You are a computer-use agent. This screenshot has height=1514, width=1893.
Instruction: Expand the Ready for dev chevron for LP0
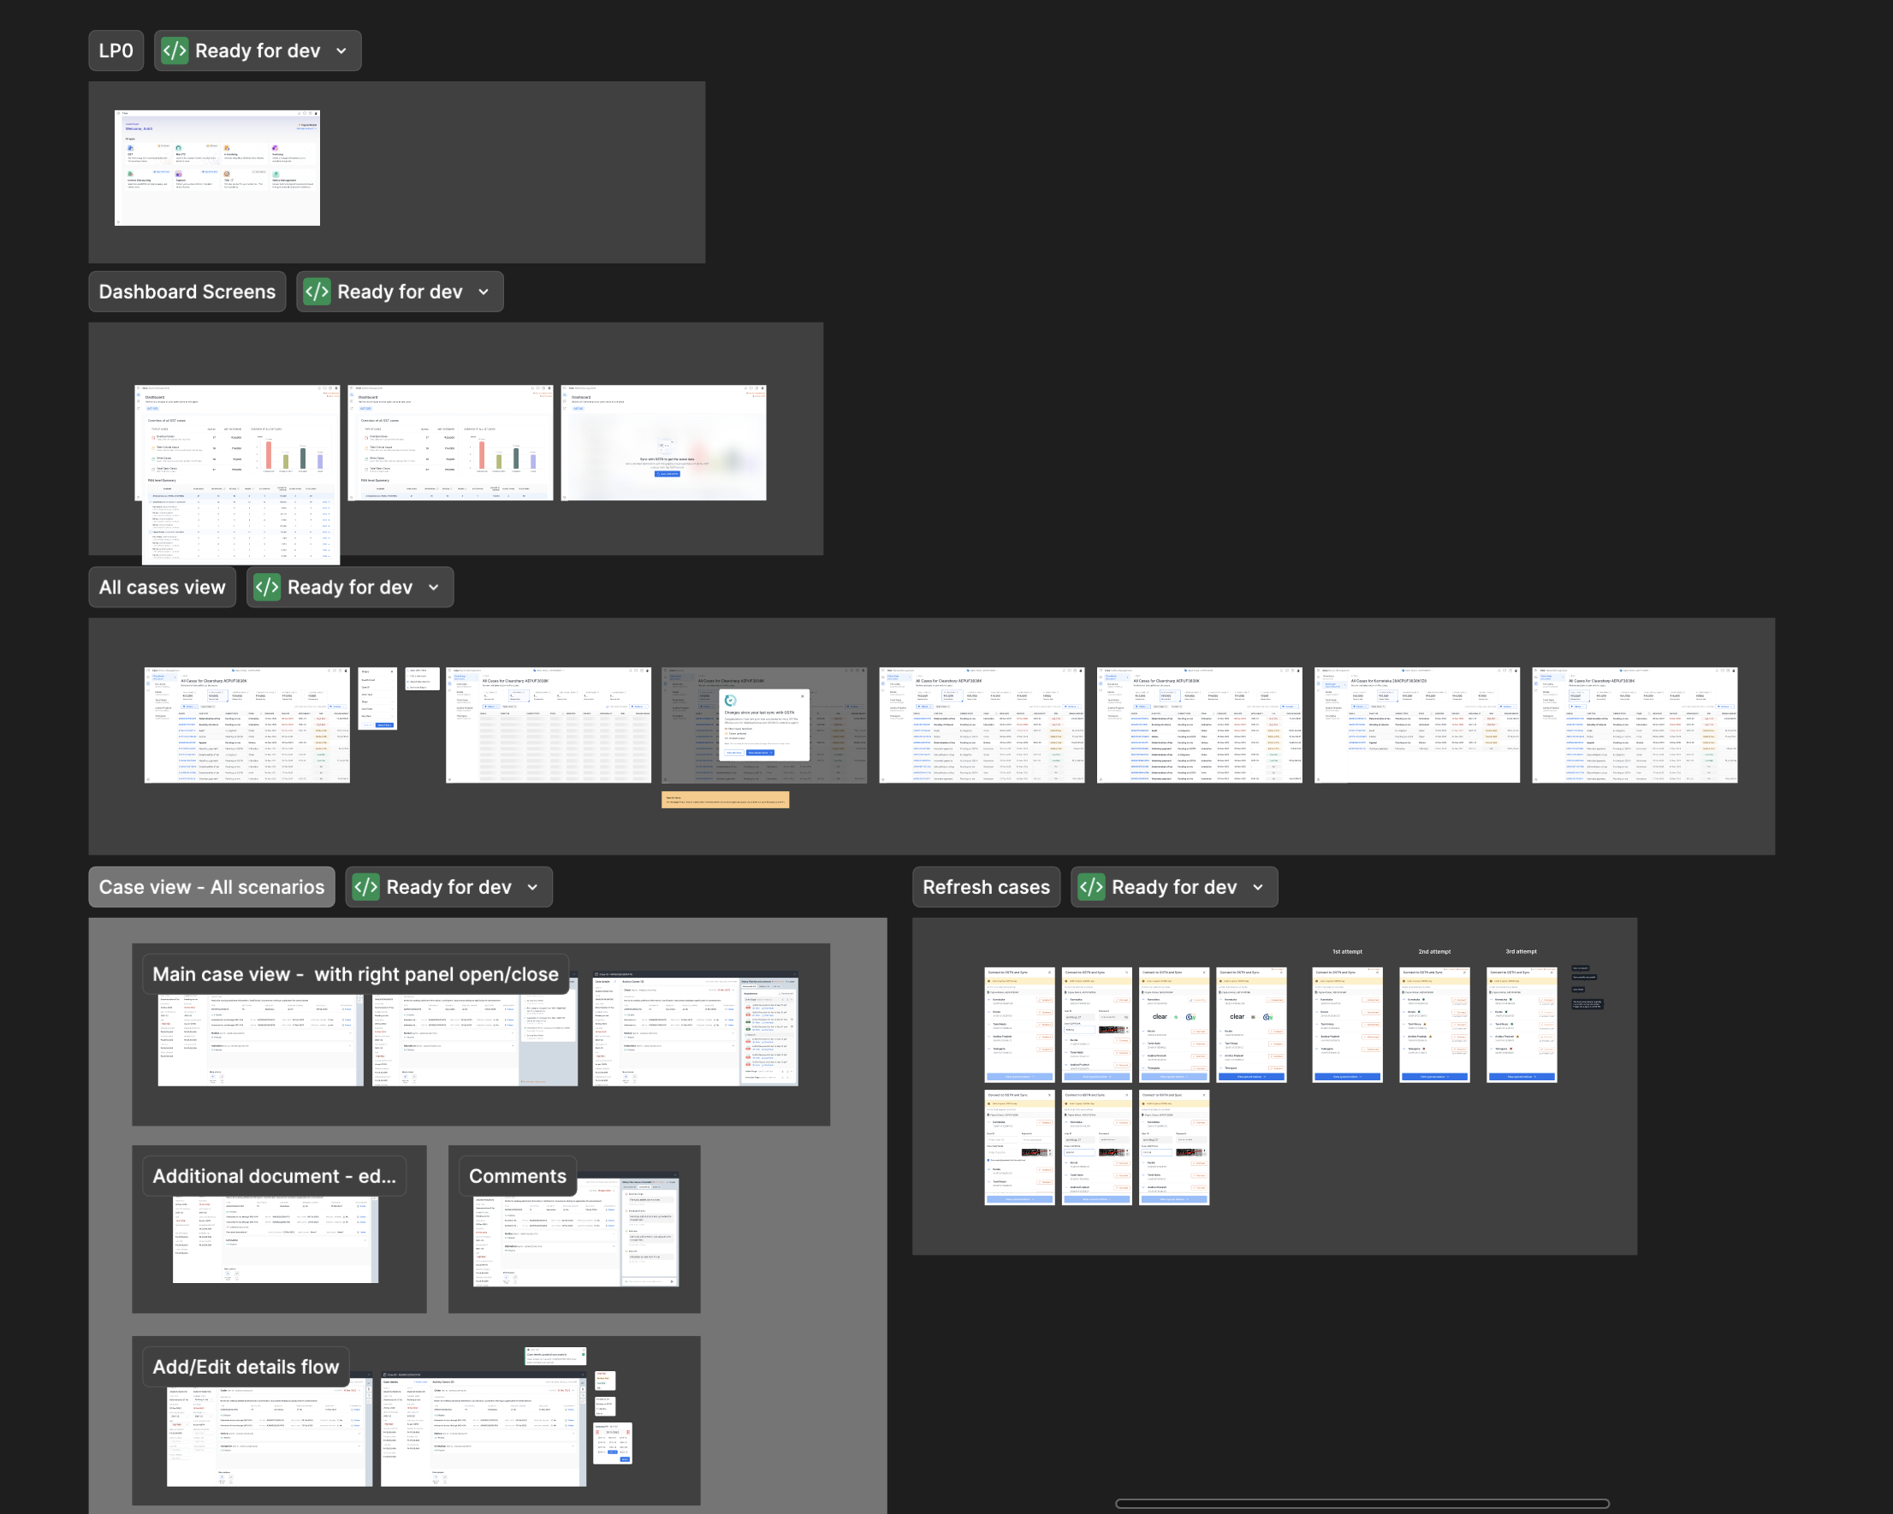[x=341, y=51]
